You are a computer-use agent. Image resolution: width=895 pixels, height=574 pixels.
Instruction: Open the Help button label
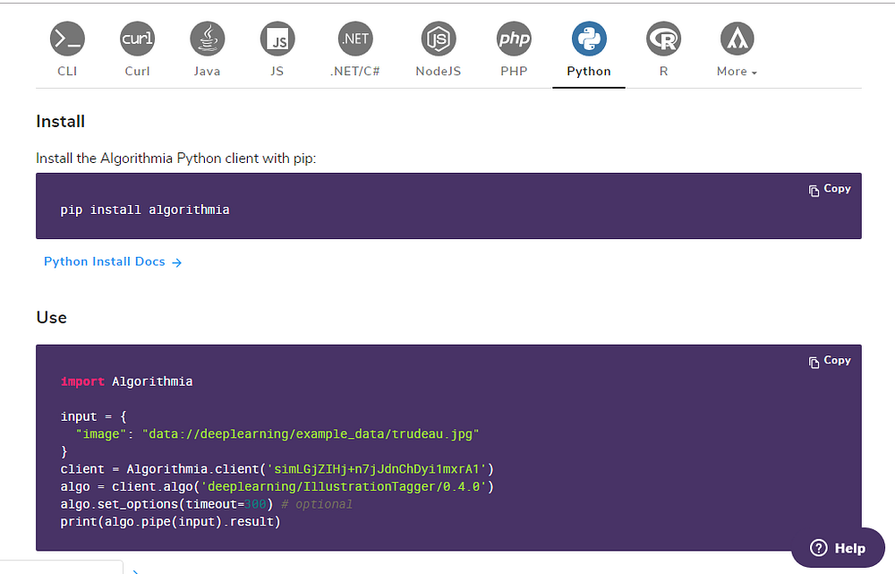click(850, 548)
